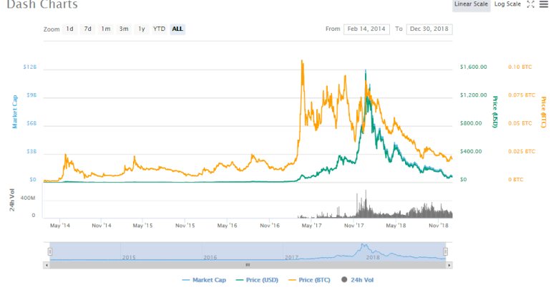Toggle Price (USD) series in legend
Image resolution: width=551 pixels, height=288 pixels.
tap(257, 280)
